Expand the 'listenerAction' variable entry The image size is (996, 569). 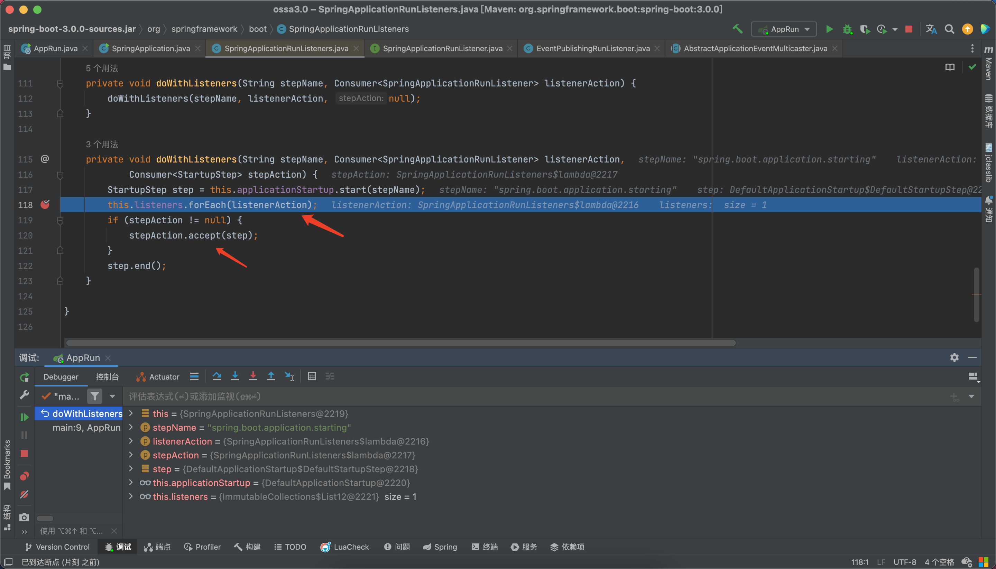(131, 441)
